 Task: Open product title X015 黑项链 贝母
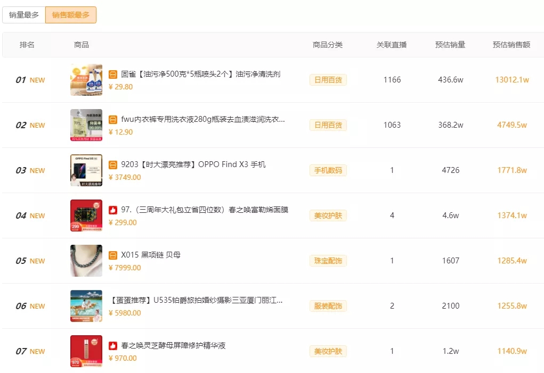(151, 255)
